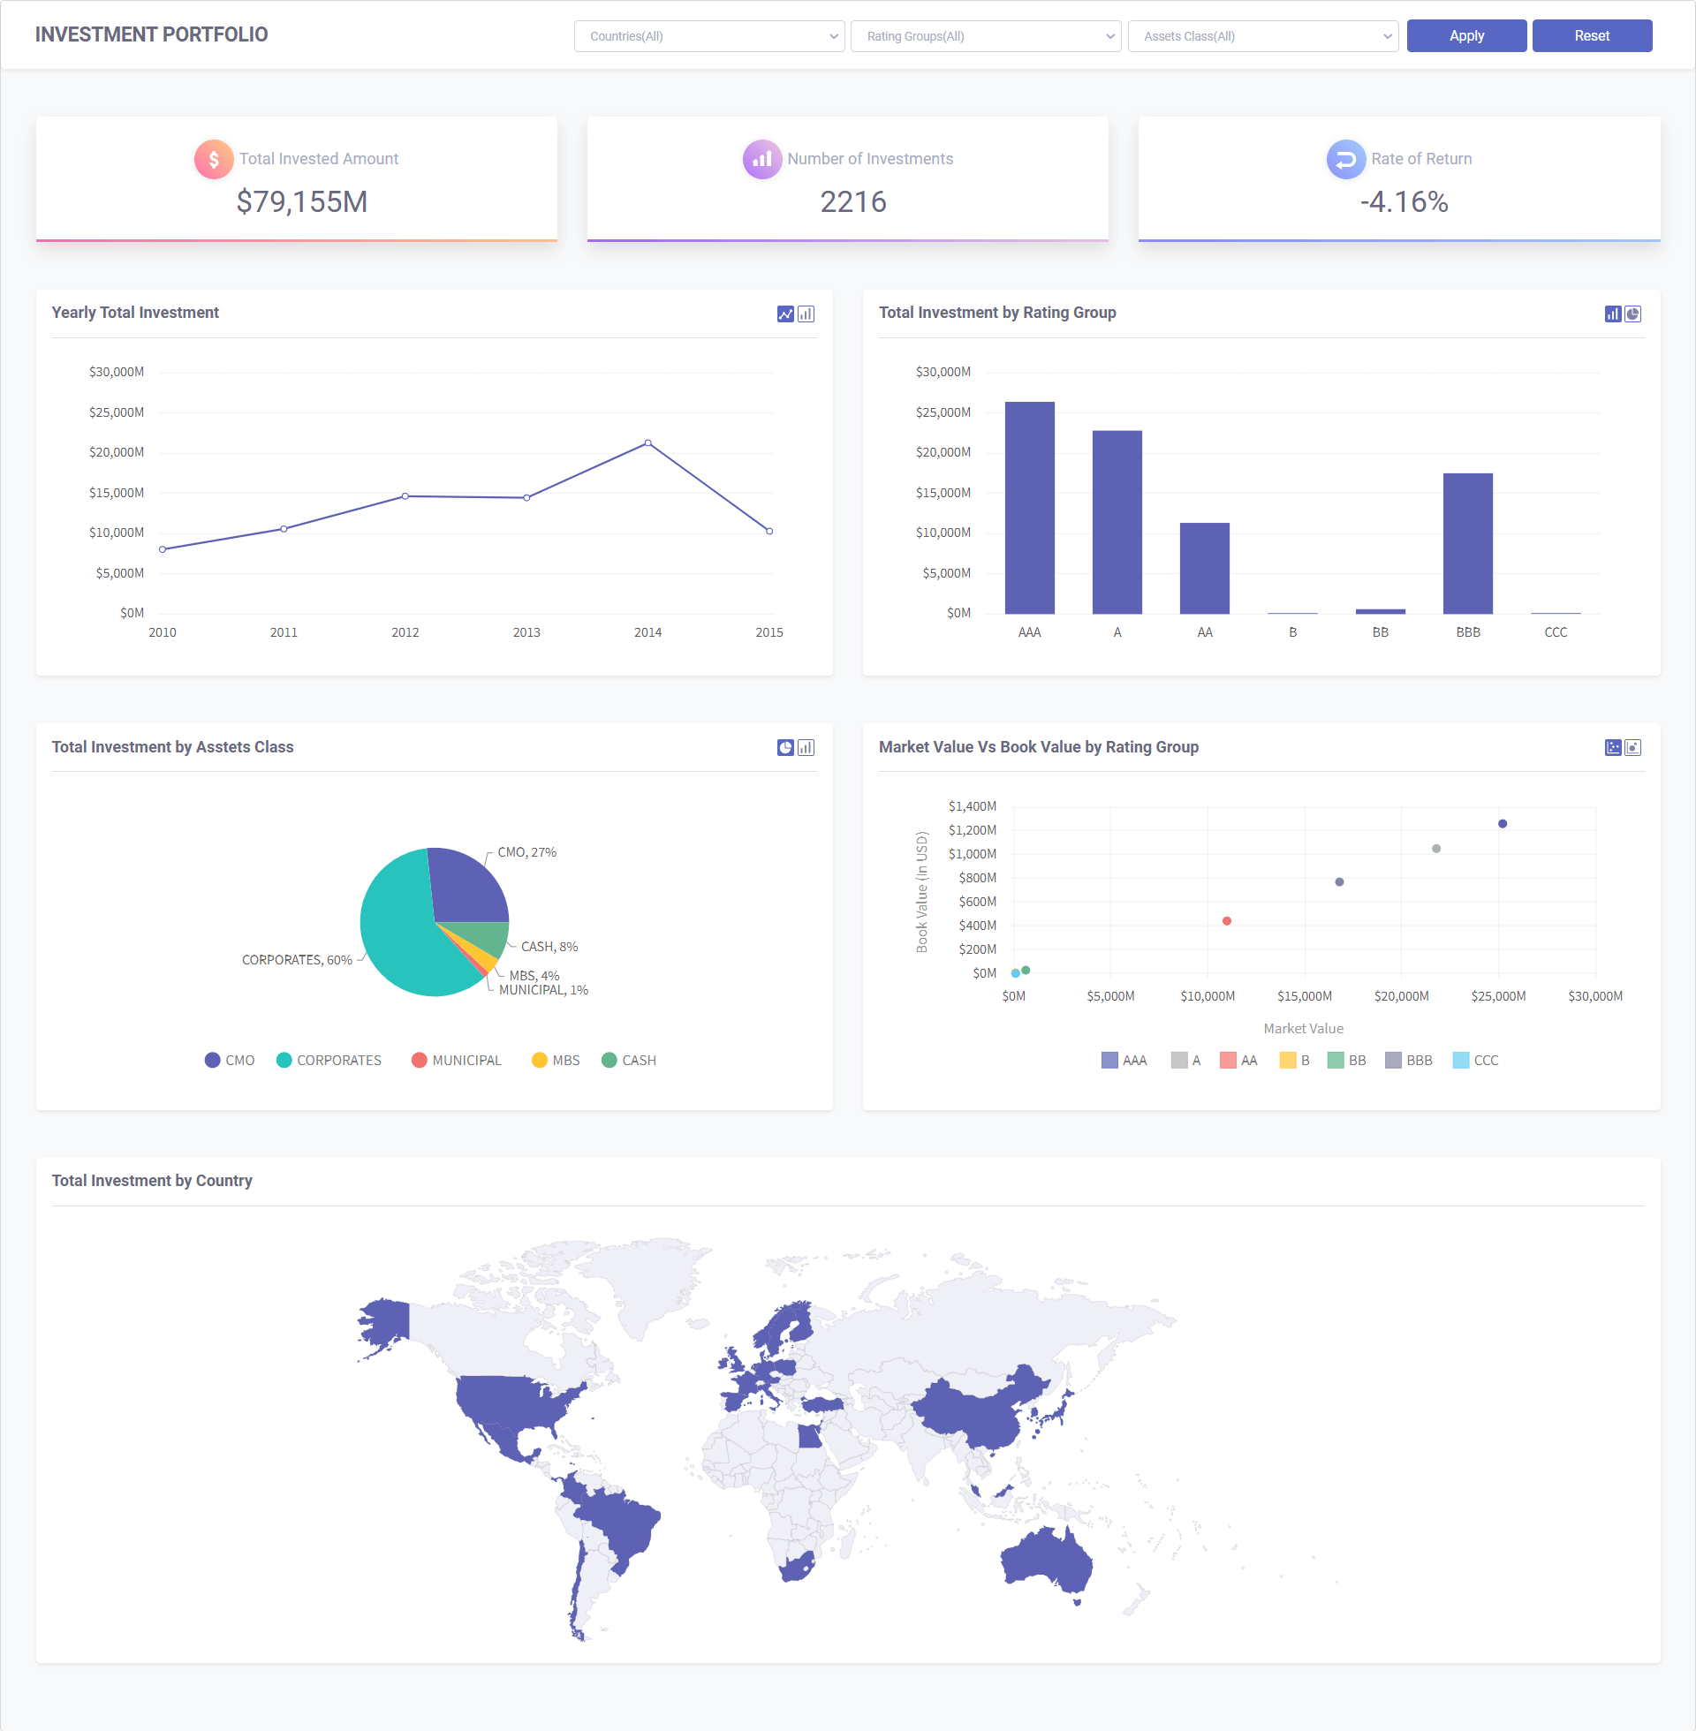Toggle CORPORATES legend in assets class chart
Screen dimensions: 1696x1731
(x=338, y=1061)
